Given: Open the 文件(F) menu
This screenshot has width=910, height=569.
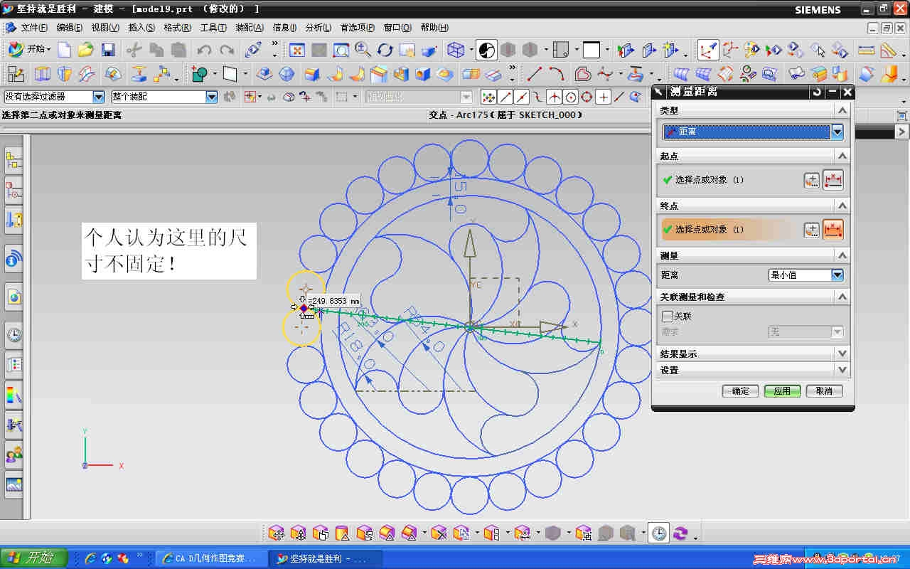Looking at the screenshot, I should (34, 28).
